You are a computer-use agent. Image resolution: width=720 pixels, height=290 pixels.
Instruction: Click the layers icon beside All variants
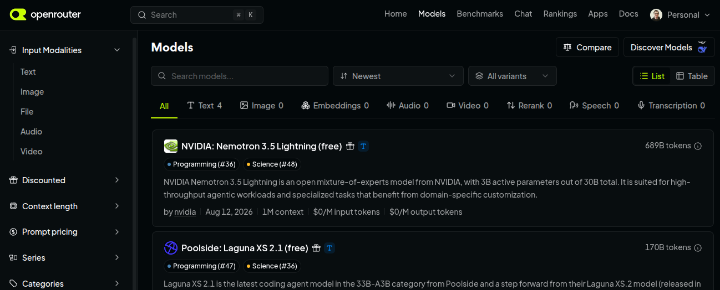point(479,76)
